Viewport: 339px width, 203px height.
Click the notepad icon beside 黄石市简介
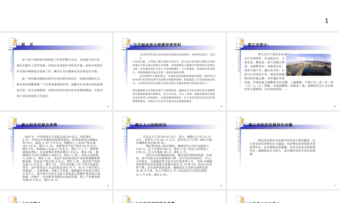tap(240, 43)
